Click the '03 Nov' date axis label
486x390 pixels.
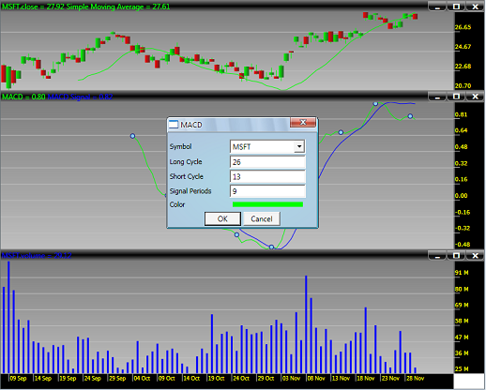(291, 379)
